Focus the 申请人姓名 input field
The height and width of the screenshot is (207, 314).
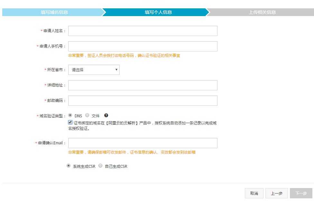pyautogui.click(x=143, y=31)
